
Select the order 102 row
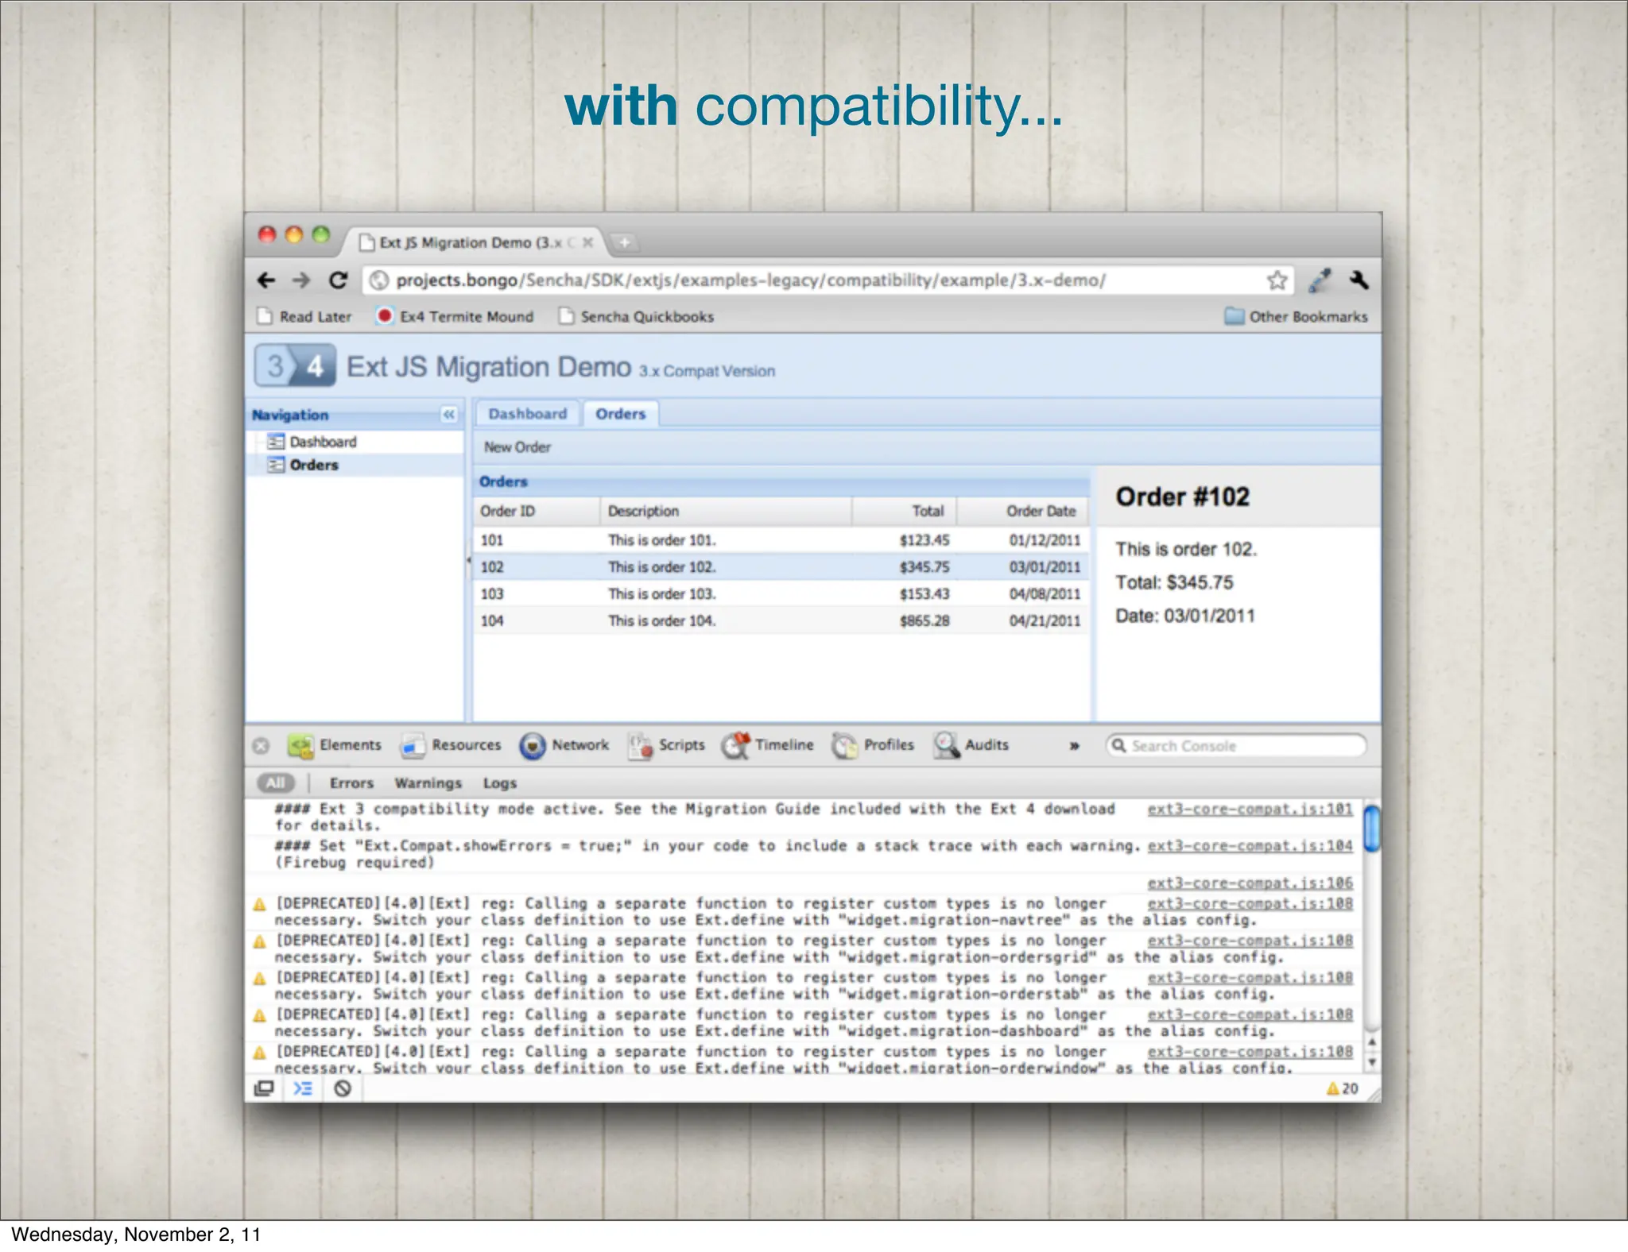tap(781, 567)
